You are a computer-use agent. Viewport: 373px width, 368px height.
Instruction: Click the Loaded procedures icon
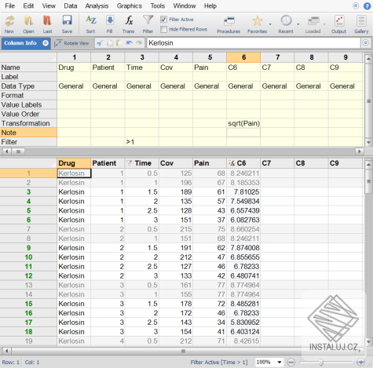click(313, 24)
